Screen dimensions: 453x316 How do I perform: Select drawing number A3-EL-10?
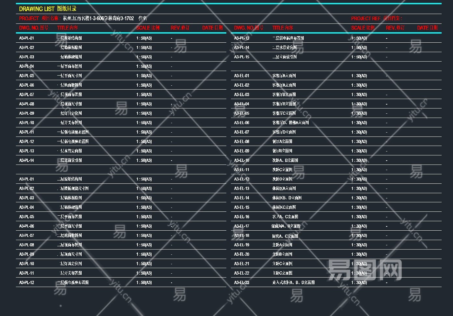(x=242, y=160)
